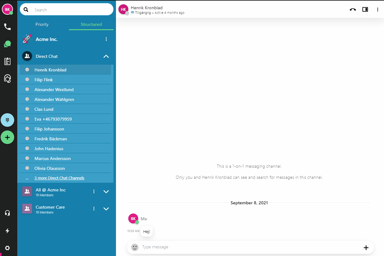This screenshot has height=256, width=384.
Task: Click the September 8, 2021 date label
Action: (x=249, y=203)
